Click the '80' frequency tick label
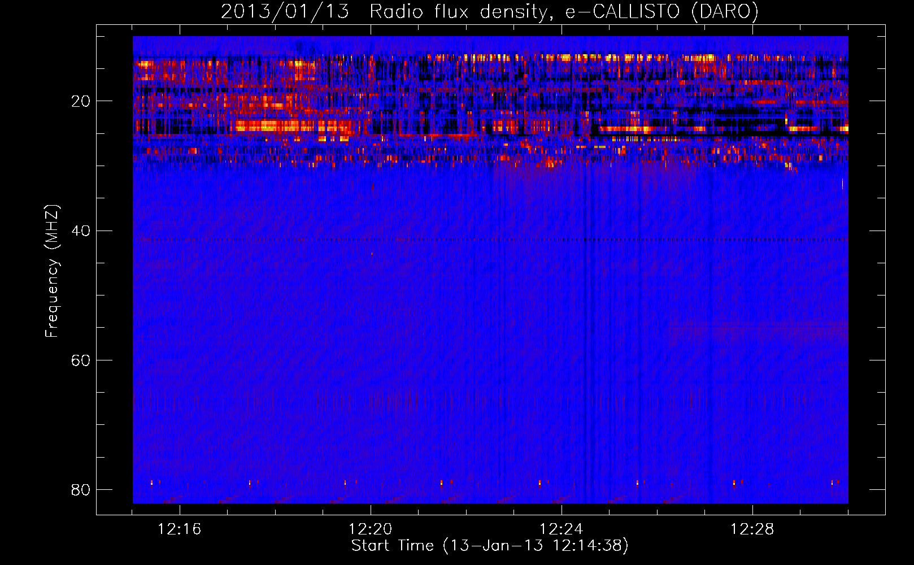Screen dimensions: 914x565 tap(81, 489)
